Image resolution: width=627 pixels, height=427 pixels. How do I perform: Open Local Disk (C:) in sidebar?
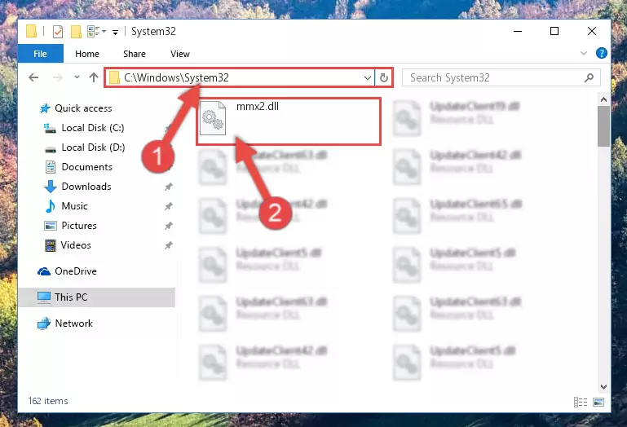click(x=84, y=128)
